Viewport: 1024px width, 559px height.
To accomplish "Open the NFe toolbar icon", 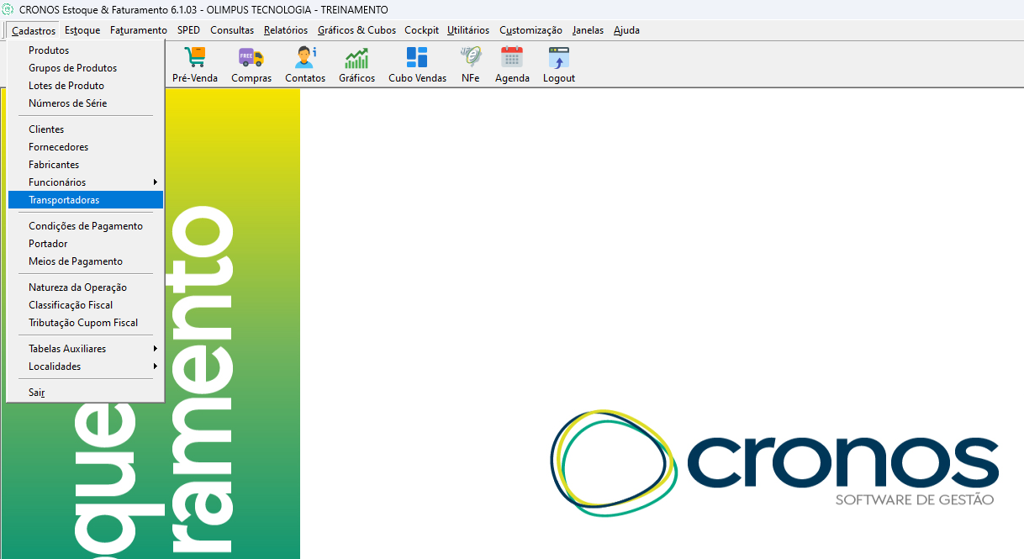I will click(x=470, y=57).
